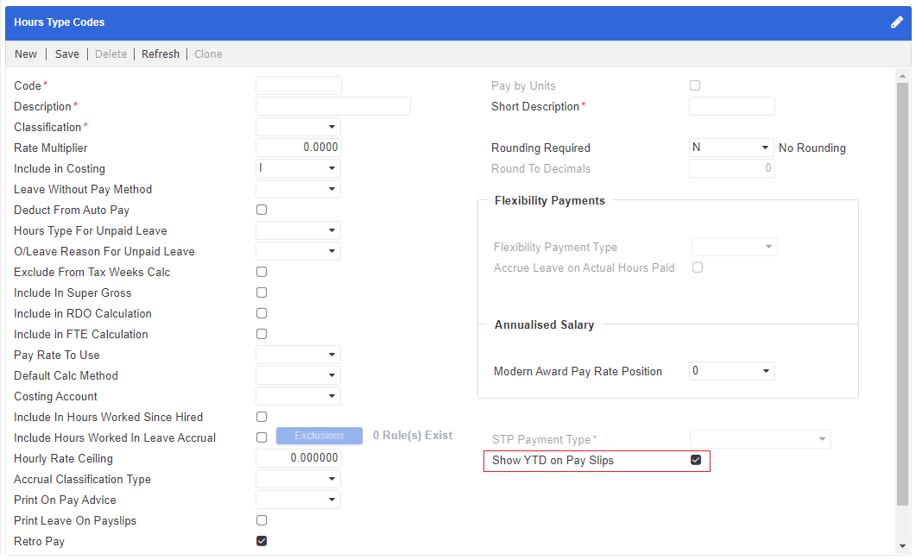Image resolution: width=916 pixels, height=560 pixels.
Task: Enable the Pay by Units option
Action: tap(695, 85)
